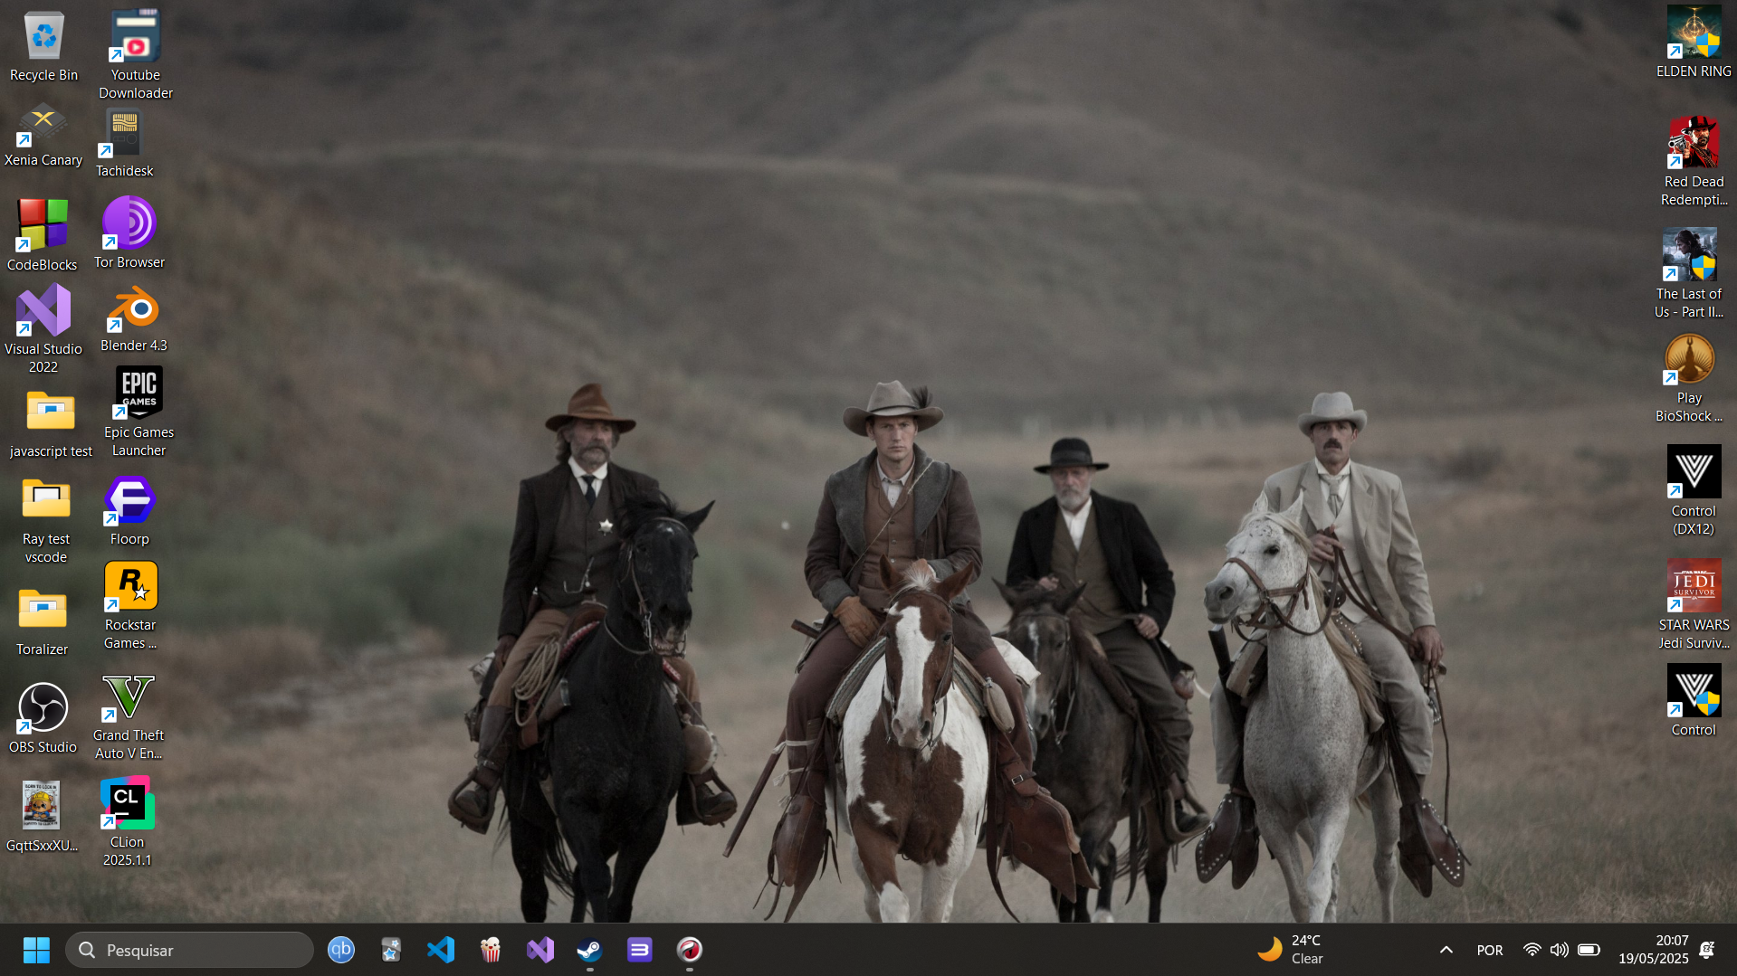Select the Control game shortcut with the shield badge
The image size is (1737, 976).
point(1694,701)
